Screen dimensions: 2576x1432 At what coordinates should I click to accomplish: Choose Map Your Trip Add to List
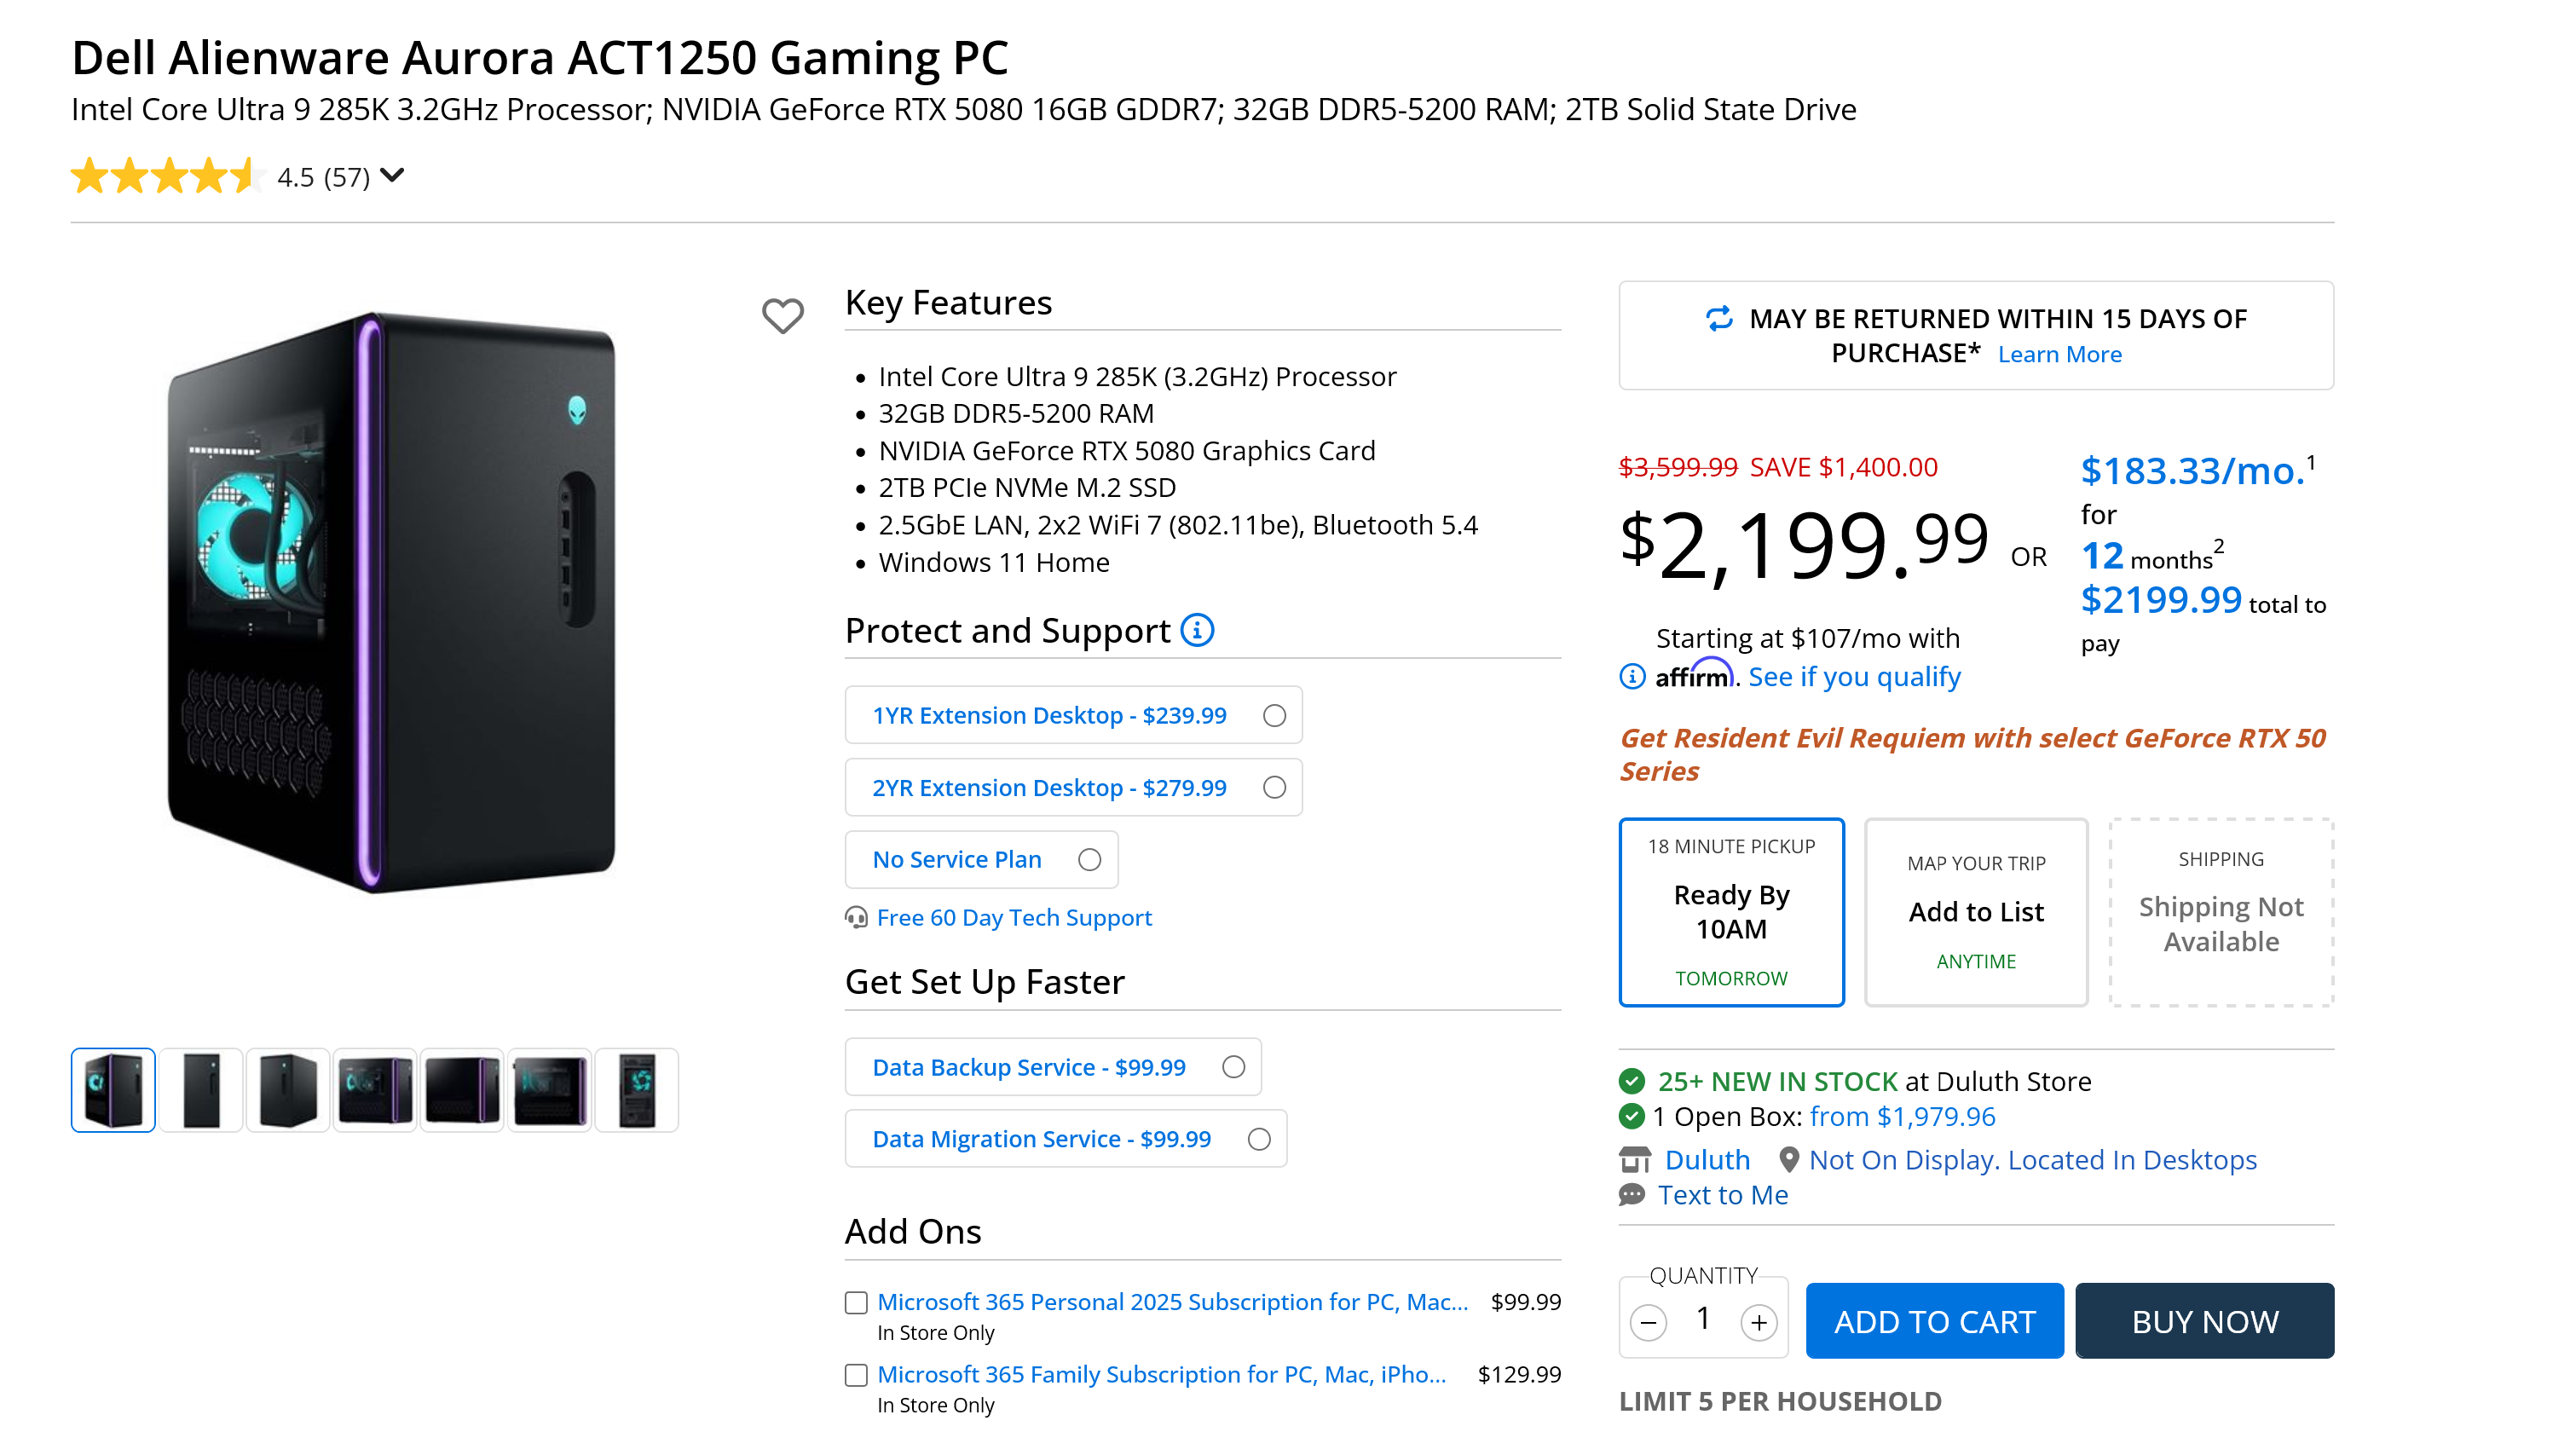click(1976, 912)
